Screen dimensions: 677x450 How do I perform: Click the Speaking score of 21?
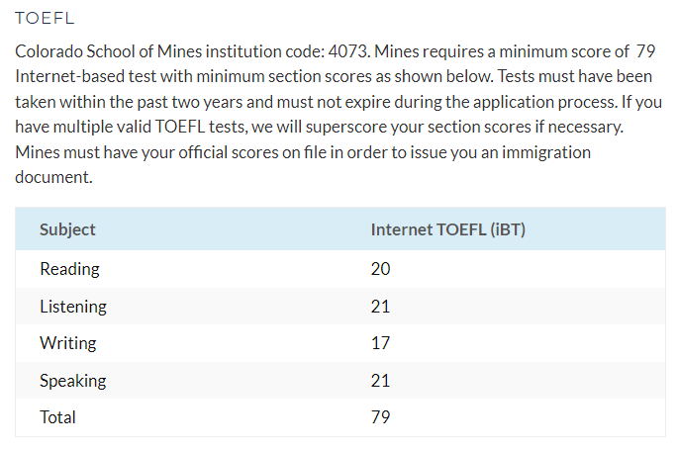pyautogui.click(x=380, y=380)
